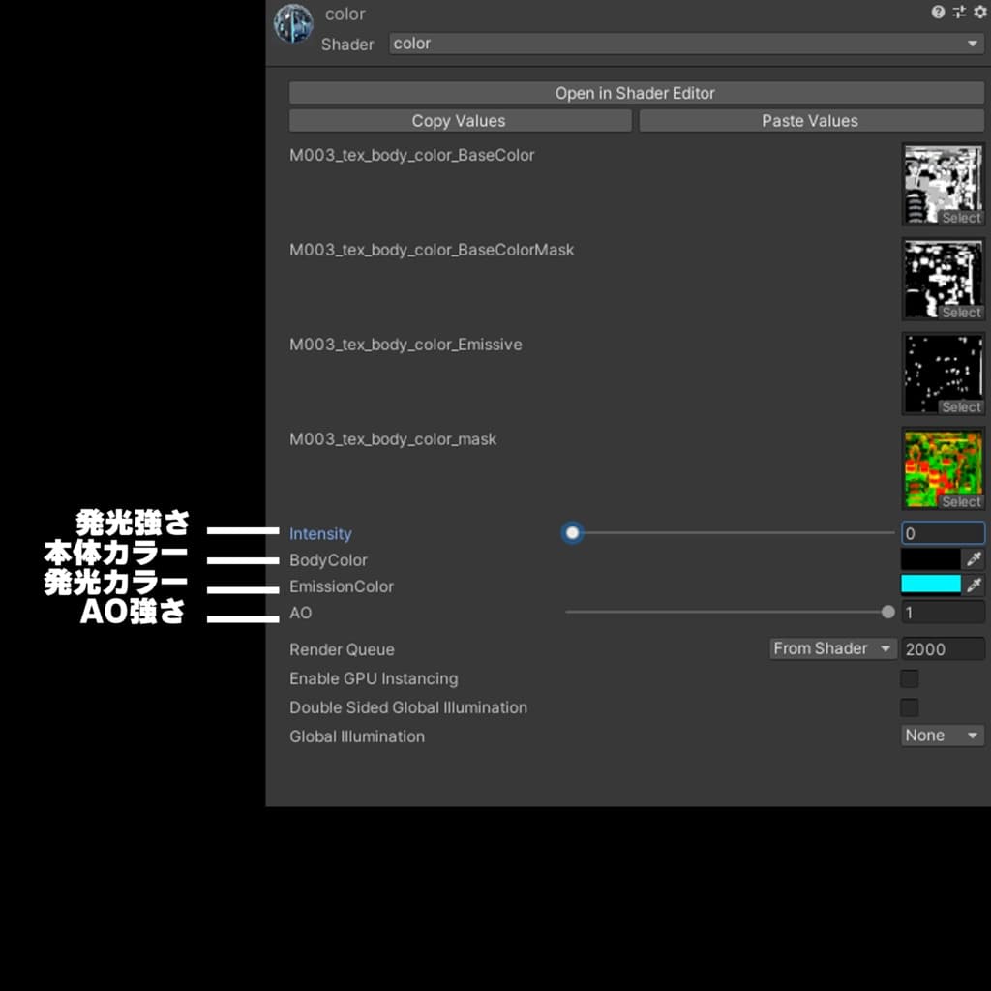The image size is (991, 991).
Task: Click the help question mark icon
Action: (938, 12)
